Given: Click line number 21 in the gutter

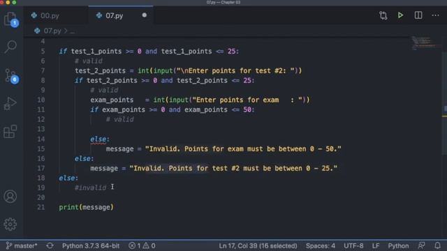Looking at the screenshot, I should click(41, 207).
